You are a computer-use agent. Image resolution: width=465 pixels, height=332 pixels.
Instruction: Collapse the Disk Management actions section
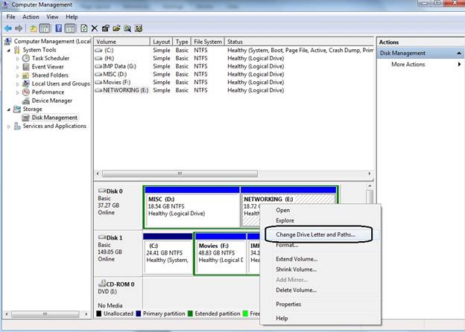coord(459,53)
